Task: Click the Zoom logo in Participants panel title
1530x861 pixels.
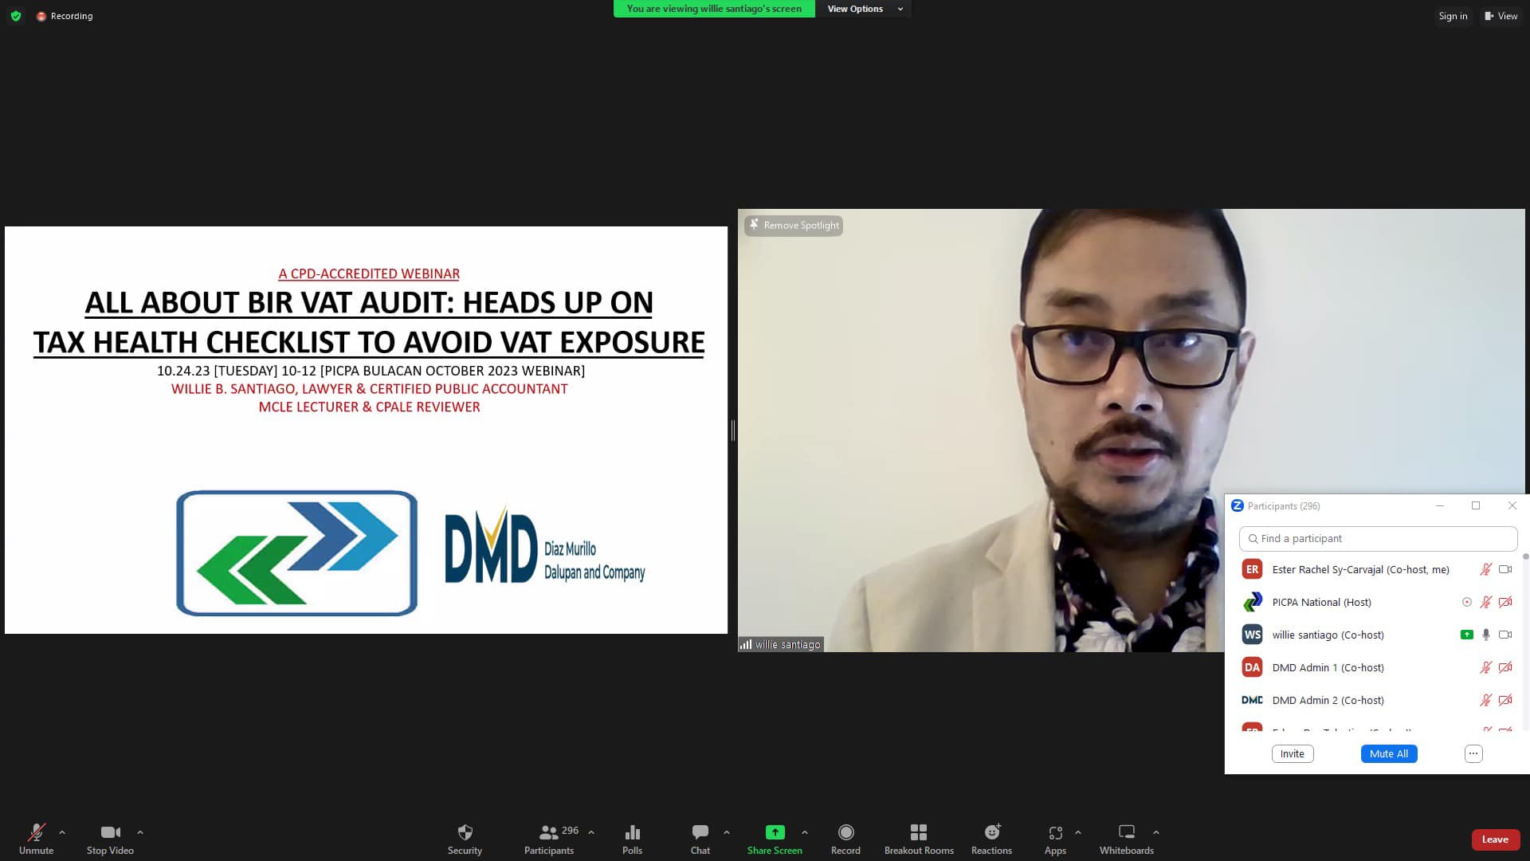Action: (x=1237, y=506)
